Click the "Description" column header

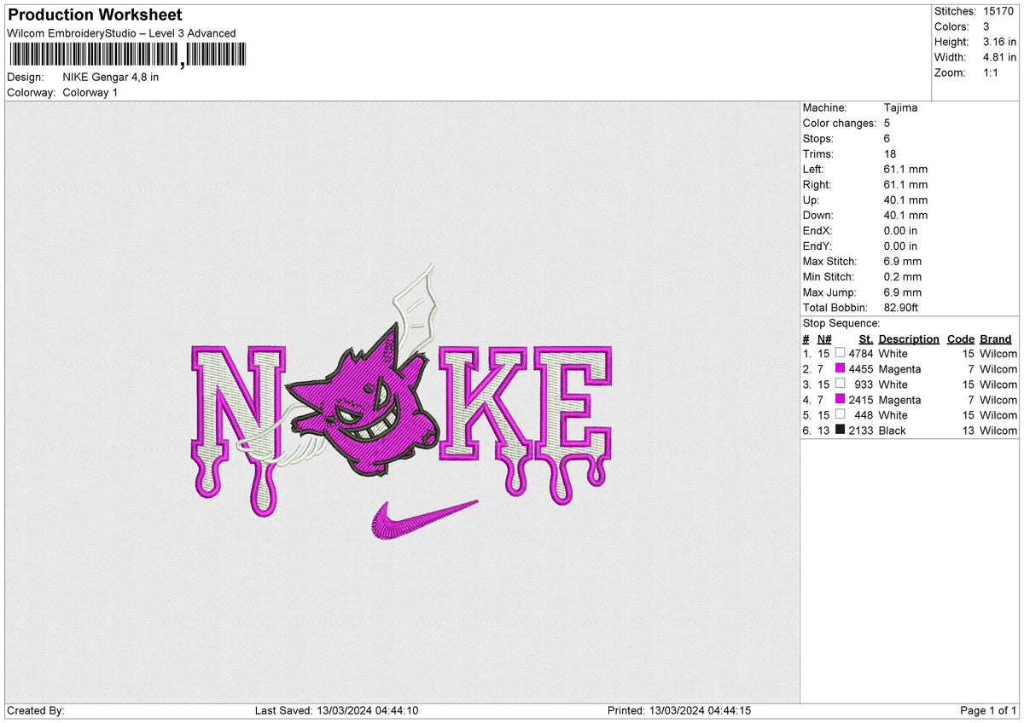pos(909,338)
